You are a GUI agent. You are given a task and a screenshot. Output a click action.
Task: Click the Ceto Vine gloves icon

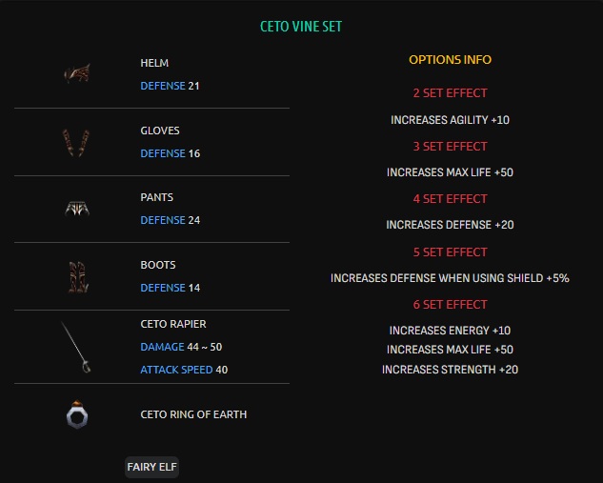tap(77, 142)
